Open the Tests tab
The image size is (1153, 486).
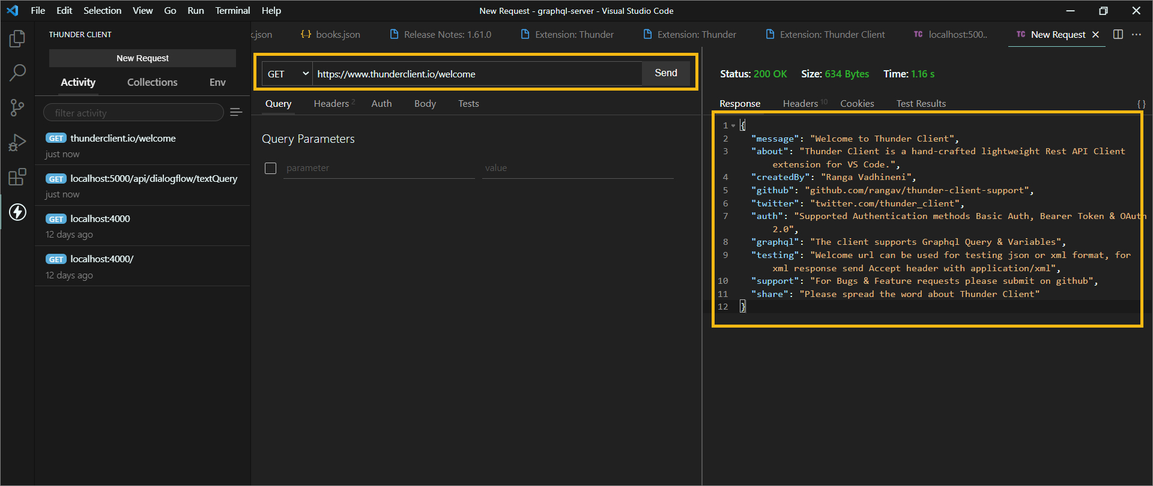click(468, 103)
